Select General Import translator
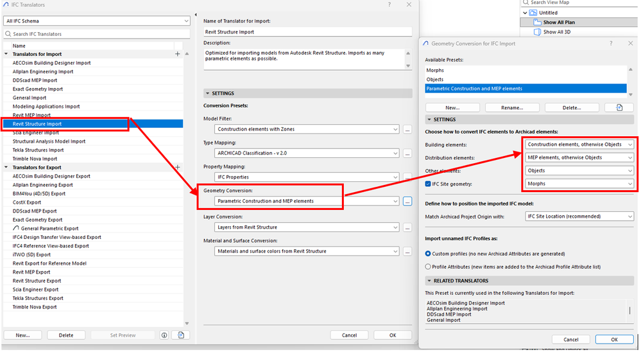The height and width of the screenshot is (352, 641). [x=93, y=98]
